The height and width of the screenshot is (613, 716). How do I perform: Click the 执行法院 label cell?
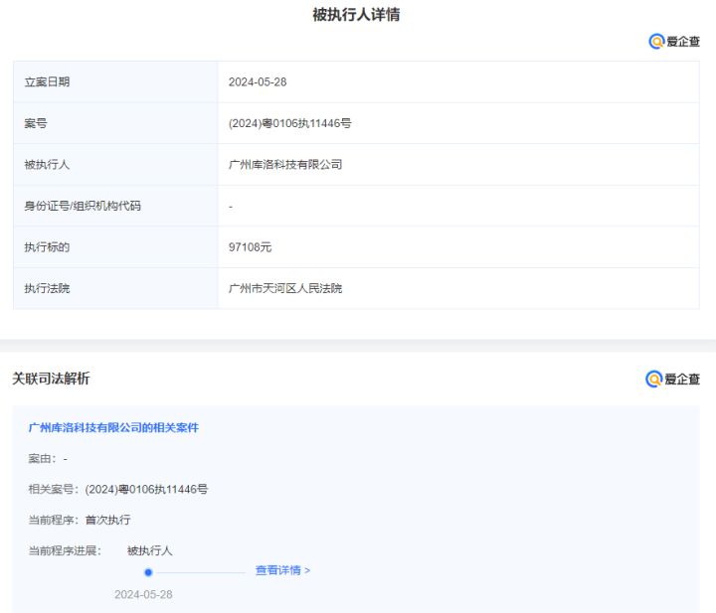47,288
